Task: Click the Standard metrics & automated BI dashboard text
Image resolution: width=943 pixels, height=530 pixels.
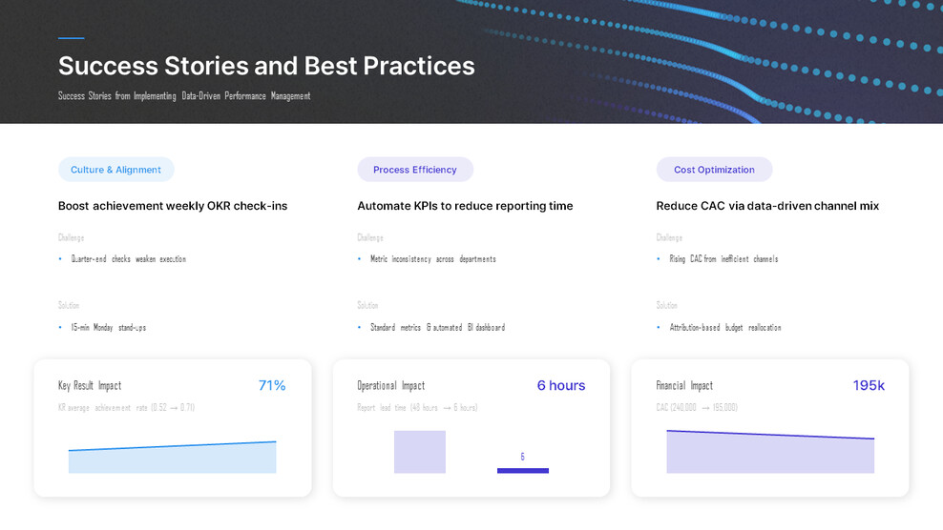Action: [x=437, y=328]
